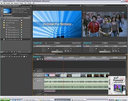Screen dimensions: 128x101
Task: Click Toggle Take Audio and Video icon
Action: point(71,51)
